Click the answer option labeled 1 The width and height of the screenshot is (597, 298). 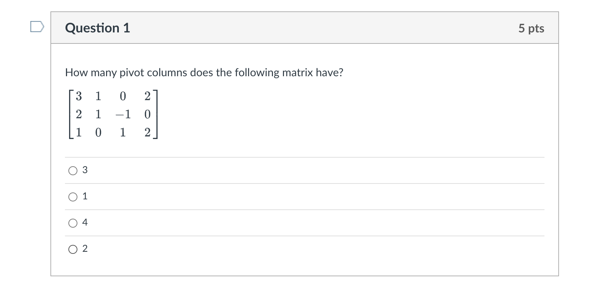[x=85, y=197]
